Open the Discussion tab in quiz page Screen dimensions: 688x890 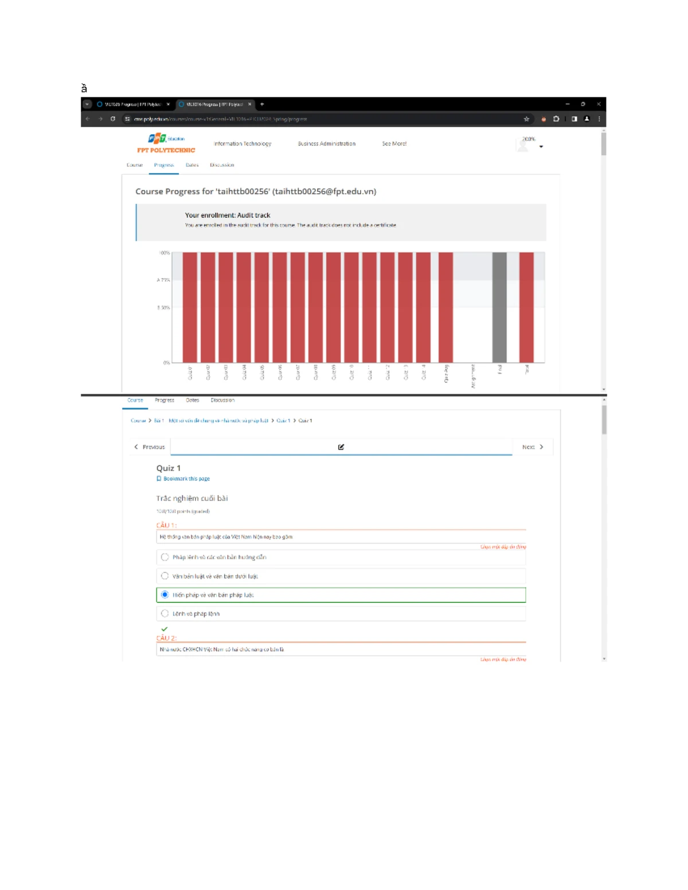[x=222, y=400]
